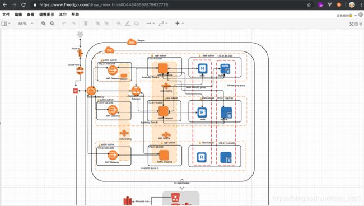The height and width of the screenshot is (206, 364).
Task: Open the waypoint connector style dropdown
Action: (x=163, y=24)
